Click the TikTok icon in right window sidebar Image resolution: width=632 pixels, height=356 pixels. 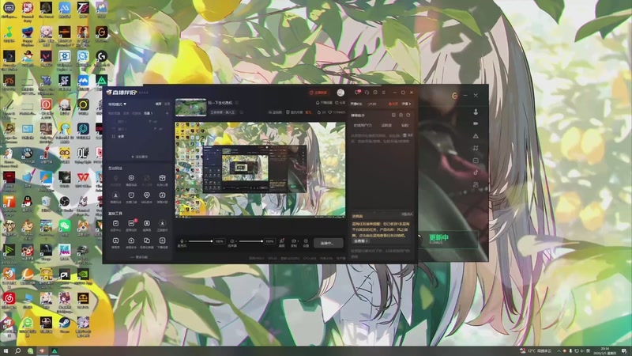(x=476, y=172)
